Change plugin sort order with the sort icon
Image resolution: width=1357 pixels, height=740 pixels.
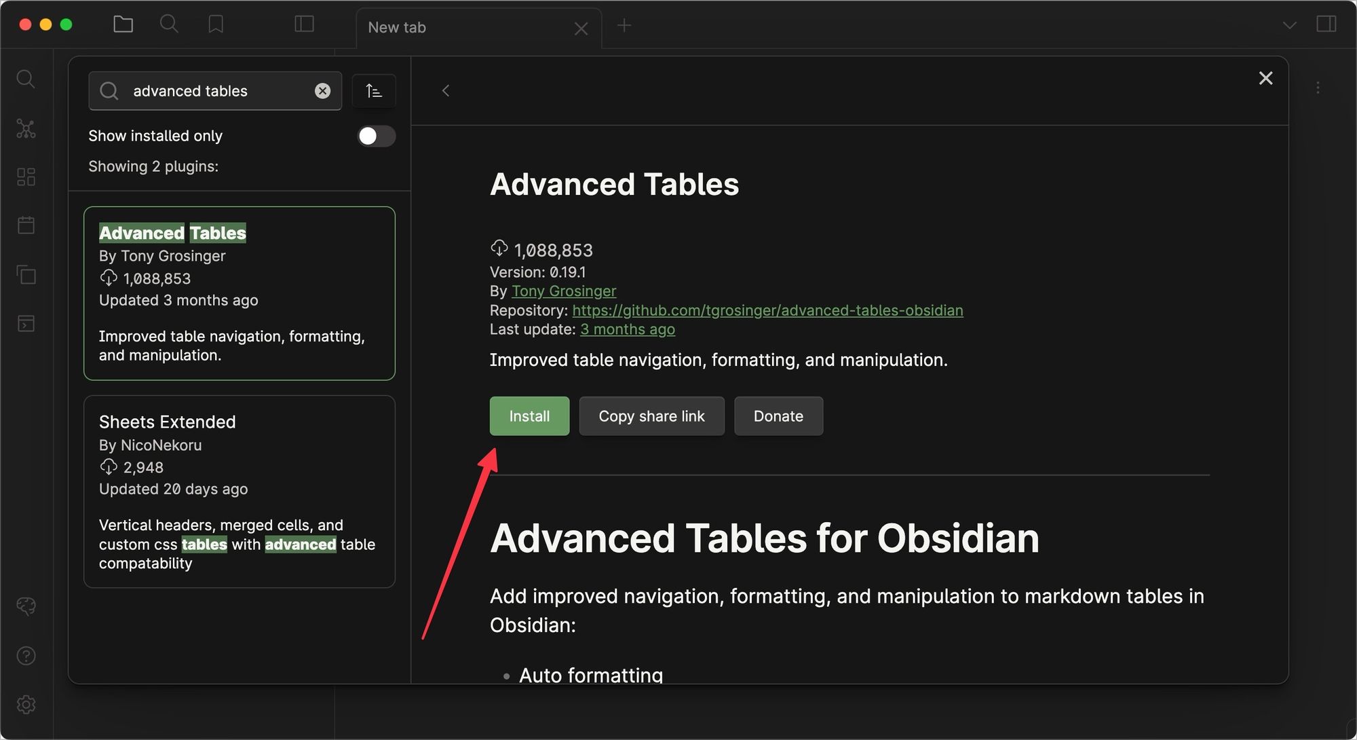point(374,90)
